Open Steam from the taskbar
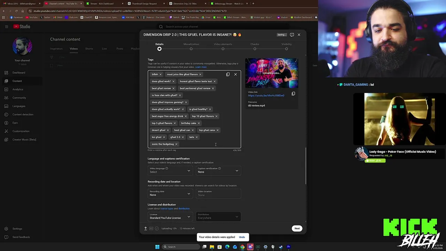The width and height of the screenshot is (446, 251). click(x=281, y=247)
